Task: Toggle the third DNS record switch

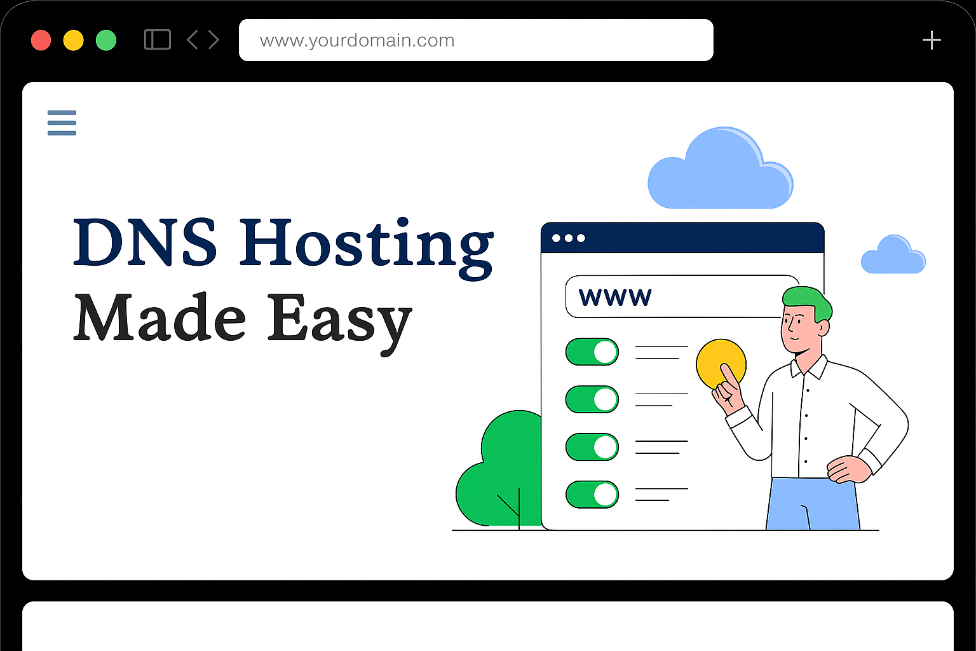Action: [592, 447]
